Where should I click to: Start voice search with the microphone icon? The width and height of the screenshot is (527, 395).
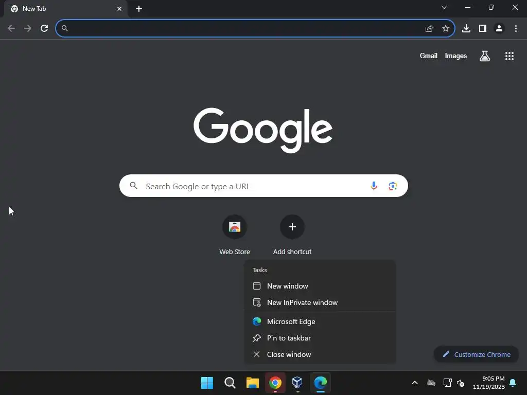point(374,186)
